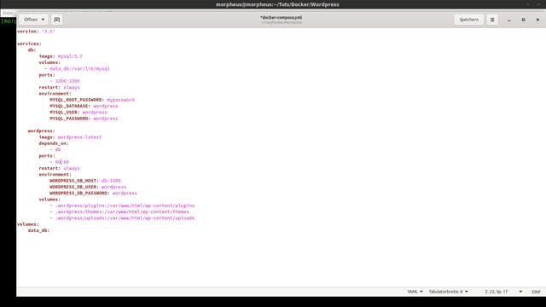Open the YAML language dropdown in status bar
Image resolution: width=546 pixels, height=307 pixels.
pos(415,292)
